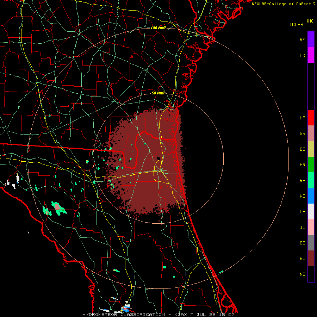This screenshot has width=317, height=317.
Task: Click the GR legend label
Action: [302, 133]
